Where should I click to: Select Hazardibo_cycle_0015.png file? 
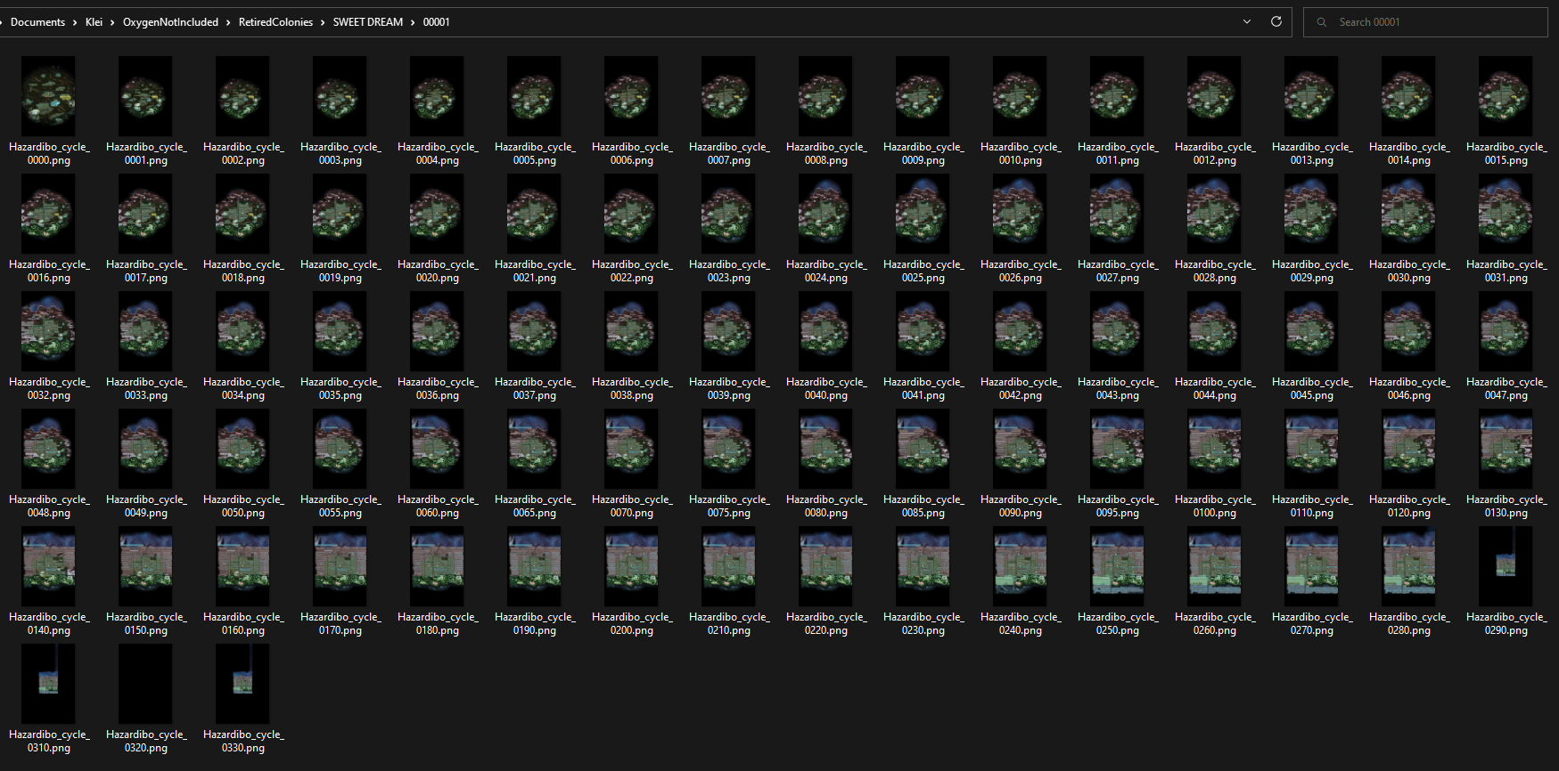[1505, 96]
